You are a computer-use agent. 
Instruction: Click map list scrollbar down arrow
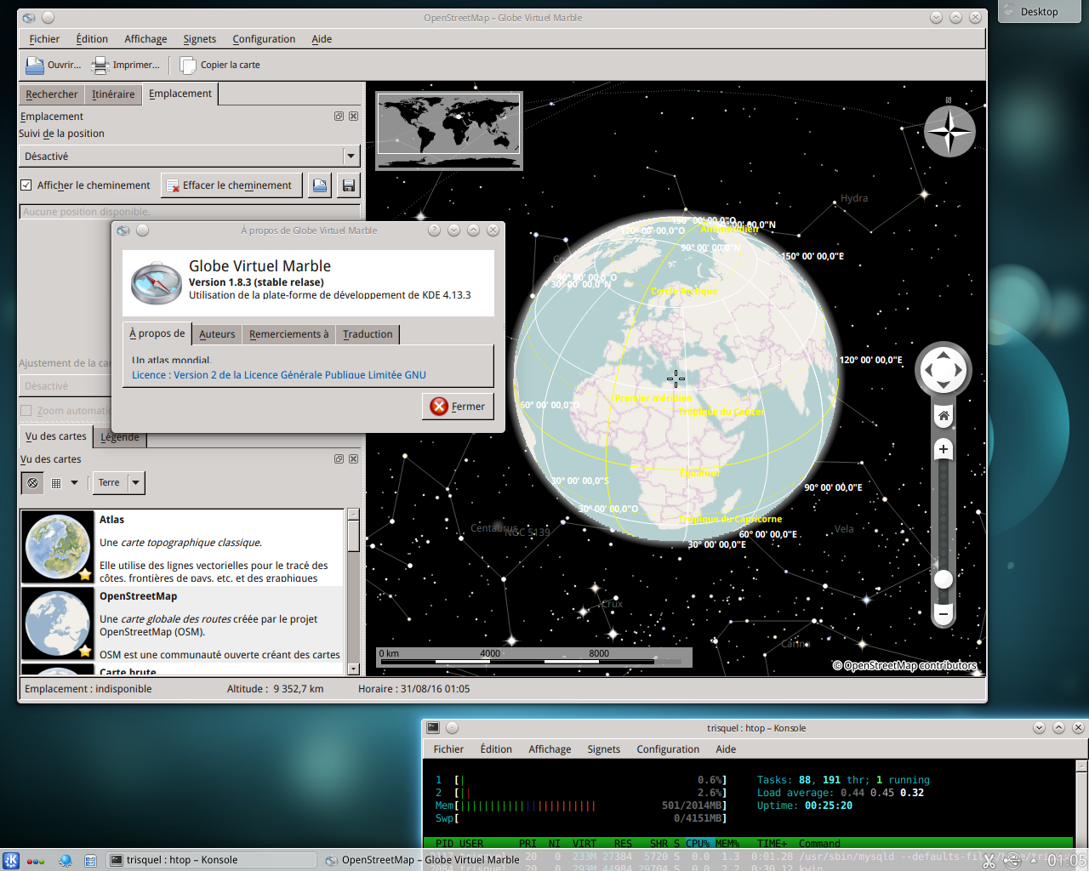click(354, 669)
